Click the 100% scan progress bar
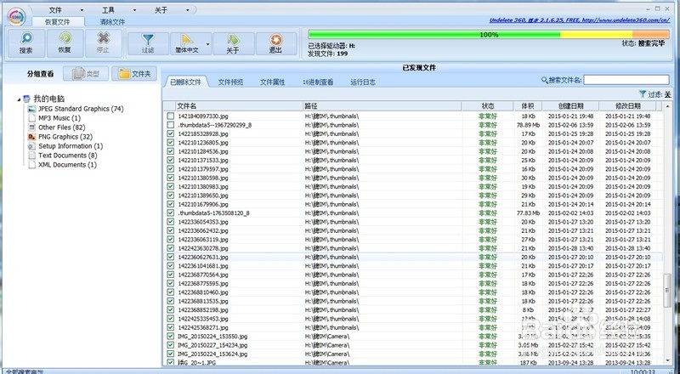The height and width of the screenshot is (374, 680). (489, 35)
